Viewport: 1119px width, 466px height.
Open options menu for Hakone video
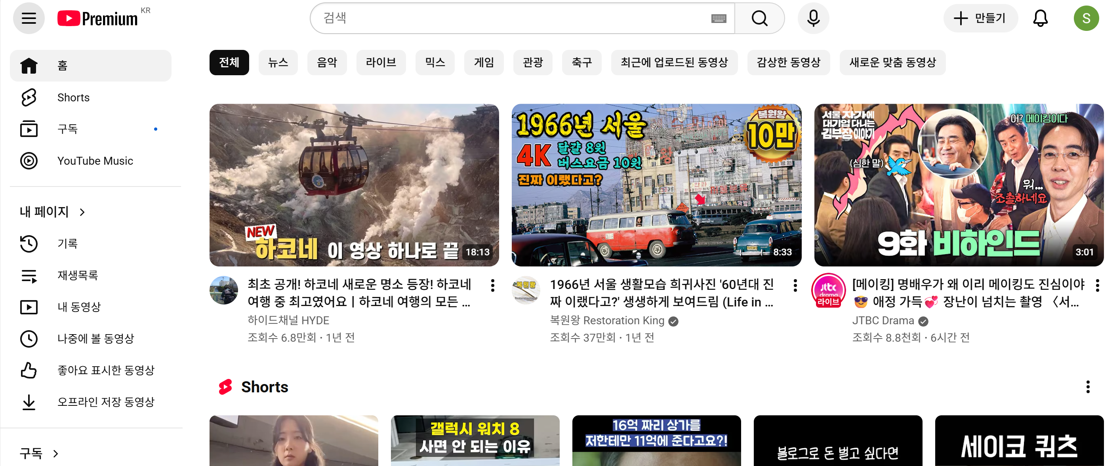pos(492,285)
